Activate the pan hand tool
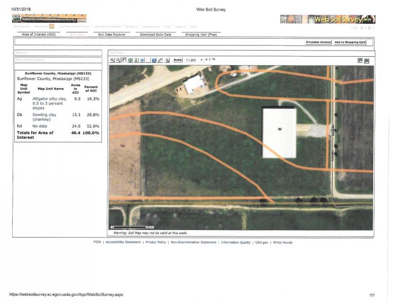 click(x=124, y=60)
